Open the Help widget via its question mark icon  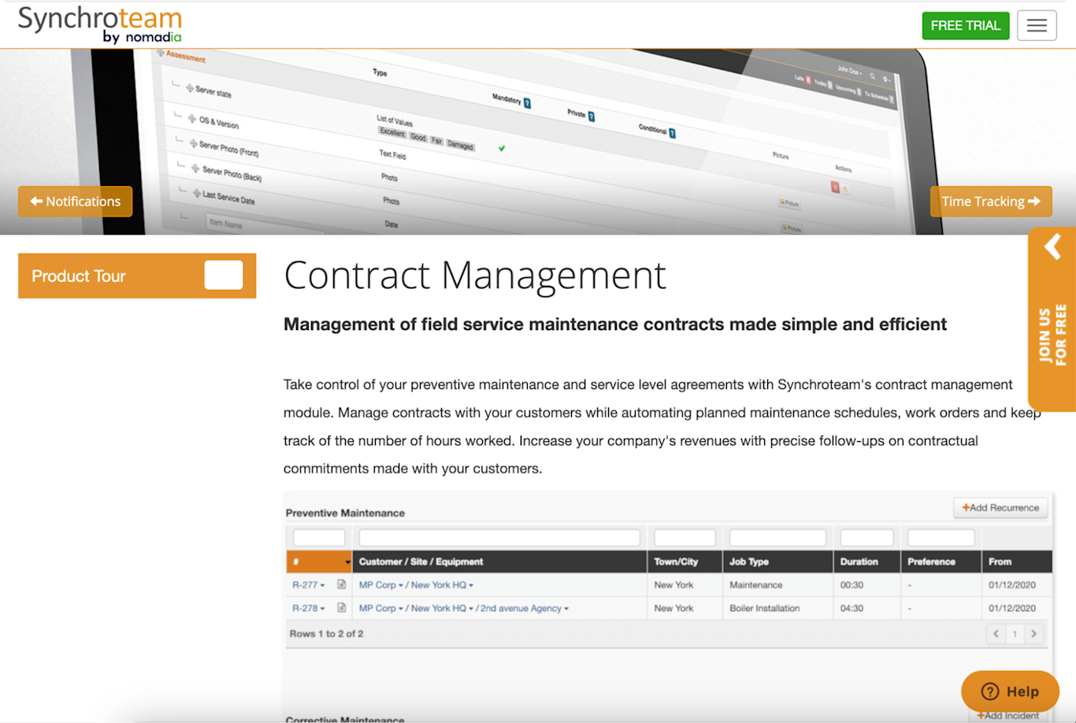pos(990,691)
